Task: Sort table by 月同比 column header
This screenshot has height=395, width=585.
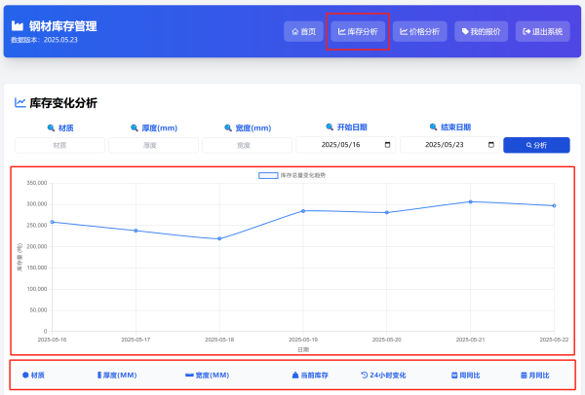Action: [x=534, y=376]
